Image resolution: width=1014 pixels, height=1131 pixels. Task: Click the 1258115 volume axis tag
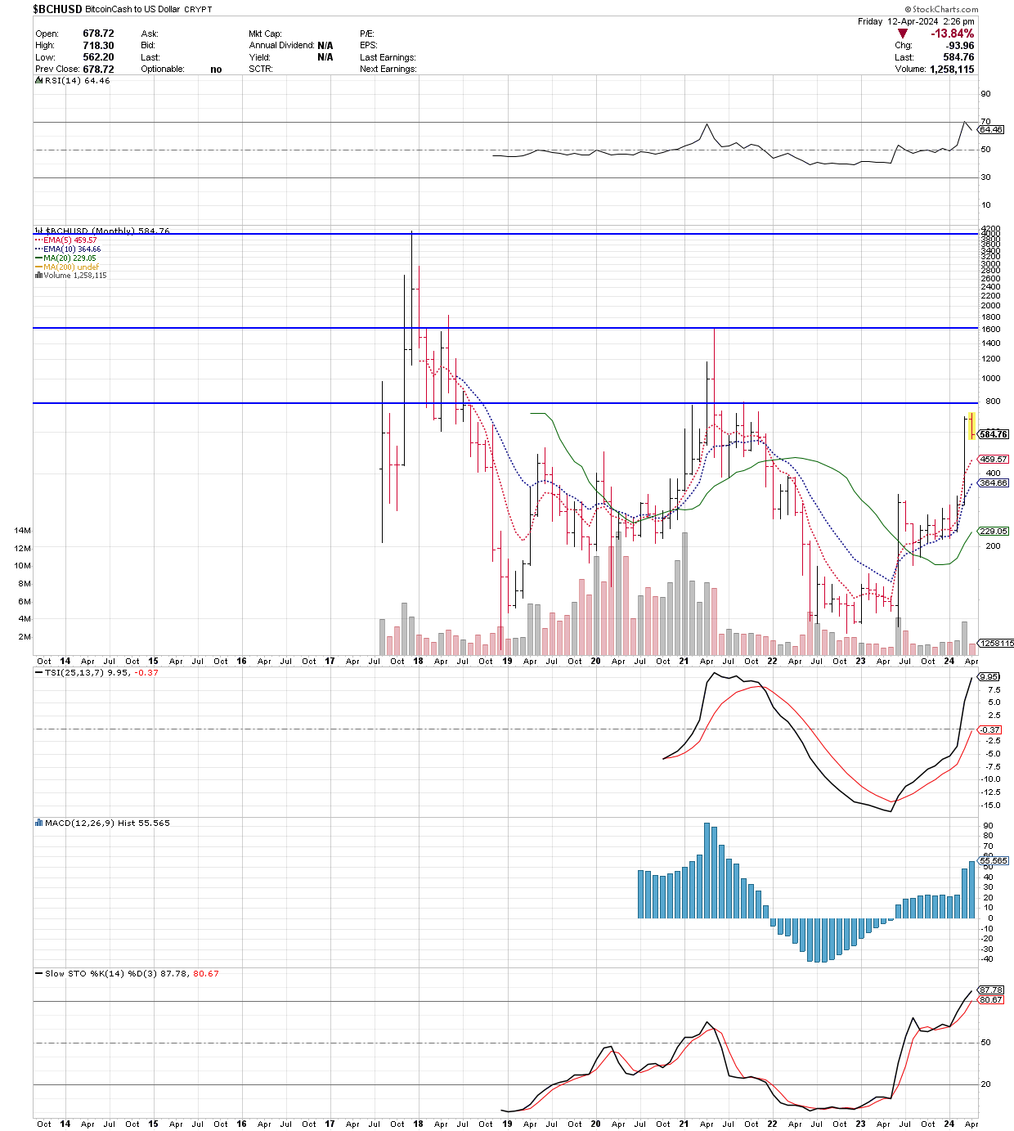point(996,644)
